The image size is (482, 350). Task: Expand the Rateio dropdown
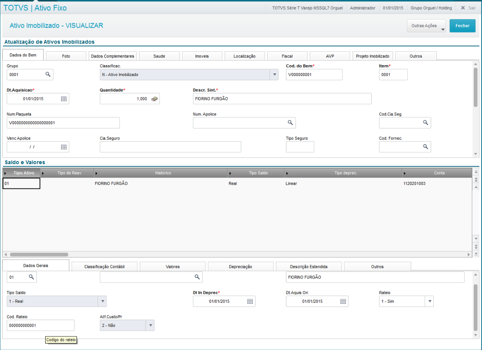click(429, 301)
